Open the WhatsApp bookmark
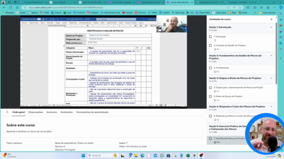 [8, 13]
